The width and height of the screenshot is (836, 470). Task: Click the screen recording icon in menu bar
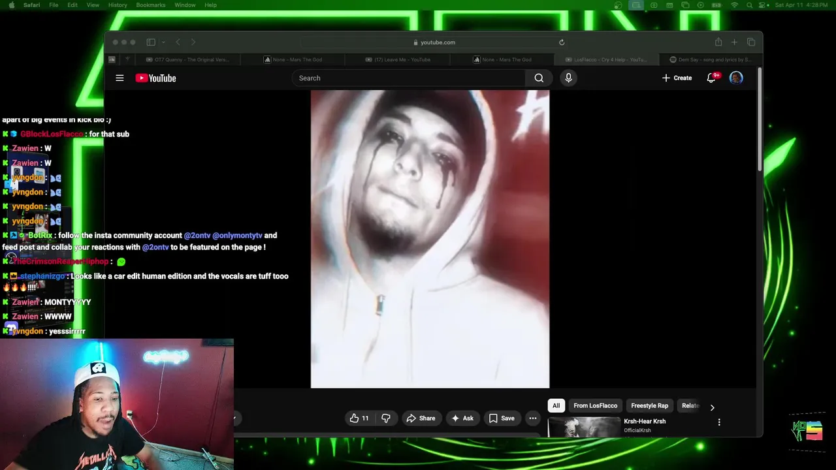pyautogui.click(x=654, y=5)
